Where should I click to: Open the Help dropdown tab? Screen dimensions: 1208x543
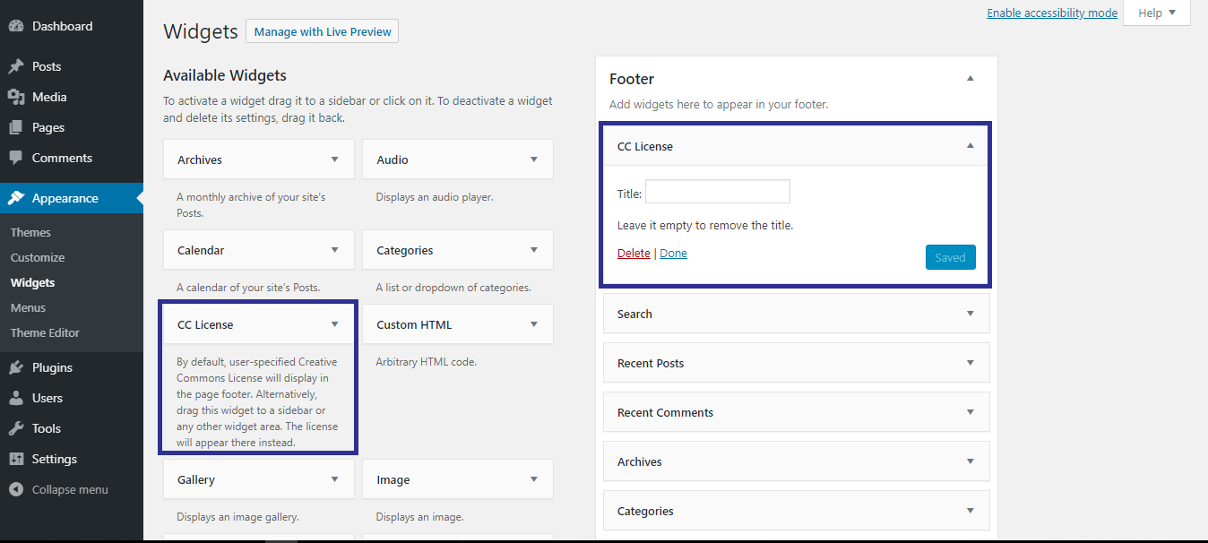click(x=1156, y=13)
